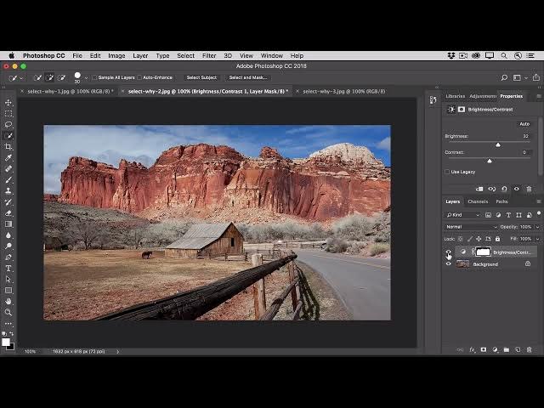Click the Brightness/Contrast layer mask thumbnail
This screenshot has width=544, height=408.
pos(483,252)
